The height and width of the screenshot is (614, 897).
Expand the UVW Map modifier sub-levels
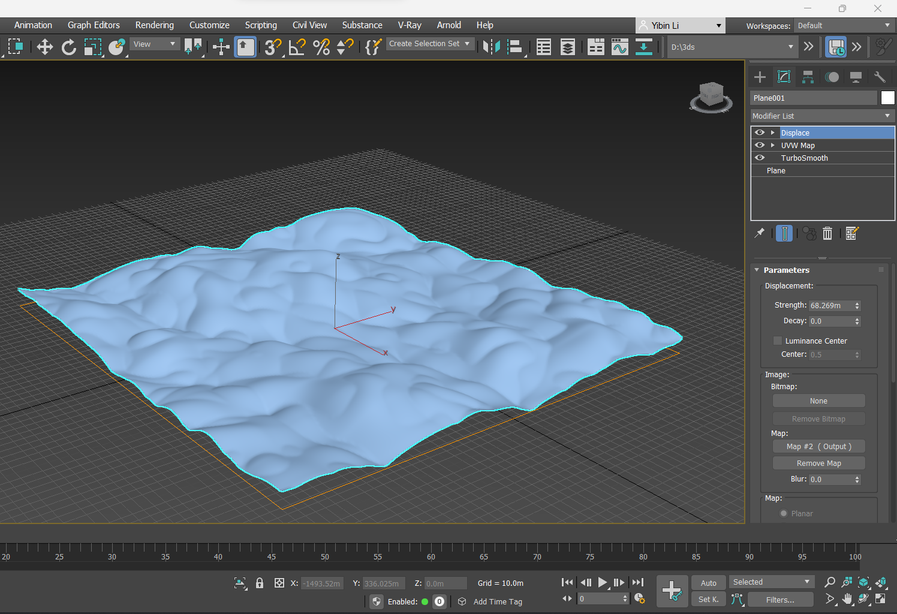click(x=772, y=145)
